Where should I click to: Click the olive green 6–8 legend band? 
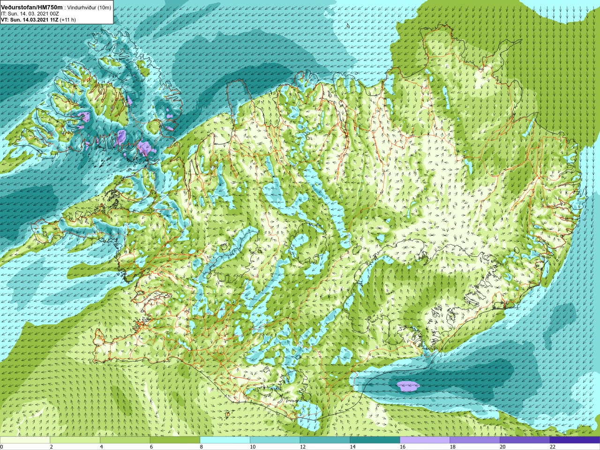(175, 440)
